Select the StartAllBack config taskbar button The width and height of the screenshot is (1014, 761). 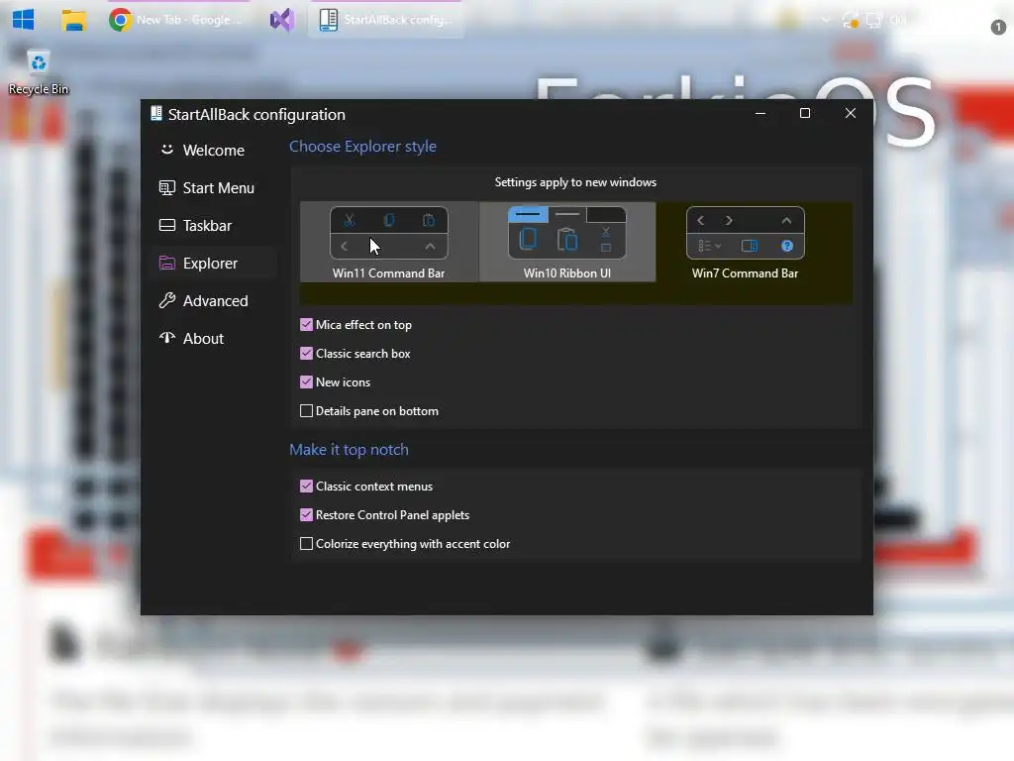click(386, 20)
